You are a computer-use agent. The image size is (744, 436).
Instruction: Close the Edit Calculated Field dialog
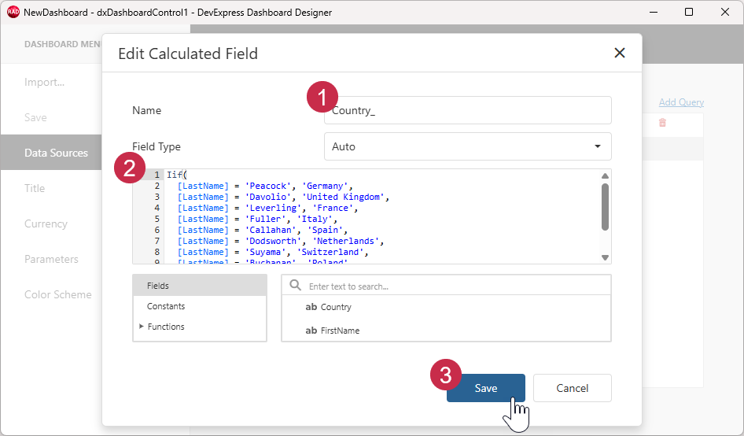pyautogui.click(x=619, y=53)
